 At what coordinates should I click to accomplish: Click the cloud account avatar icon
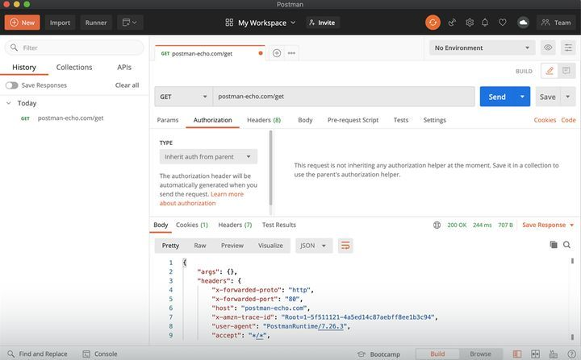pos(523,23)
